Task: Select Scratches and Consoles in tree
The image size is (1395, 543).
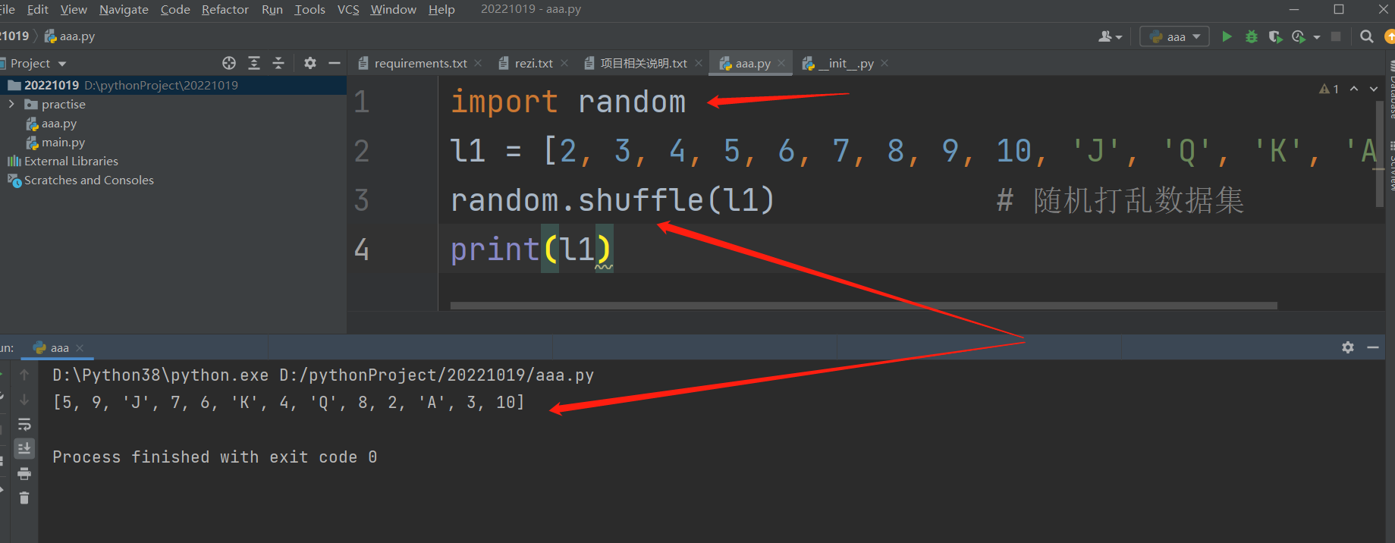Action: (x=89, y=180)
